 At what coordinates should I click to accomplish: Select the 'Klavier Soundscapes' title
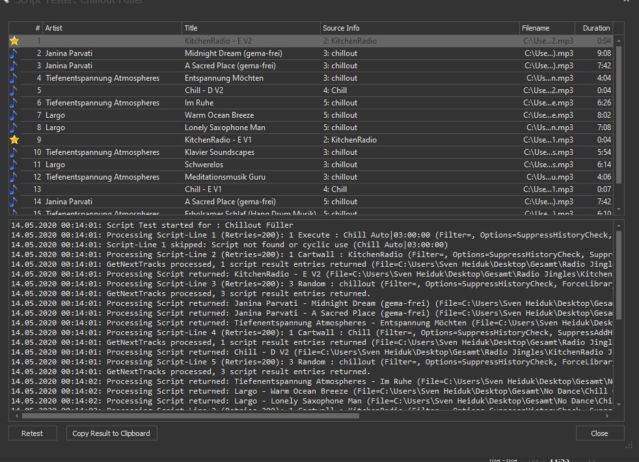pyautogui.click(x=220, y=152)
